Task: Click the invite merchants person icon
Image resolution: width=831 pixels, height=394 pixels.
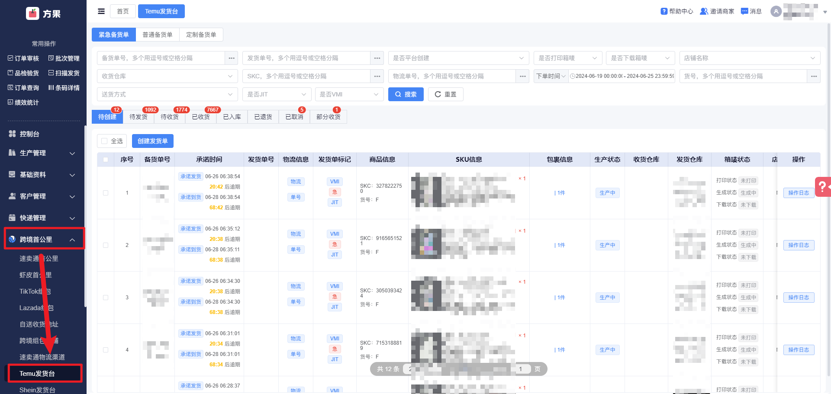Action: [x=704, y=11]
